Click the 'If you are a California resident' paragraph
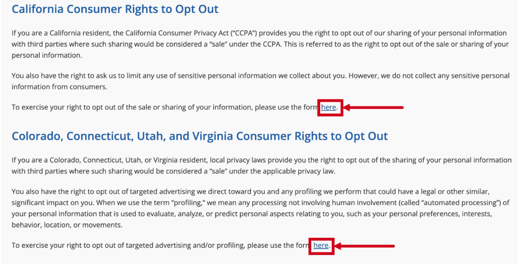Image resolution: width=521 pixels, height=264 pixels. pos(260,44)
